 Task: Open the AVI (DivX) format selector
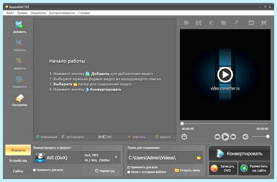point(77,158)
